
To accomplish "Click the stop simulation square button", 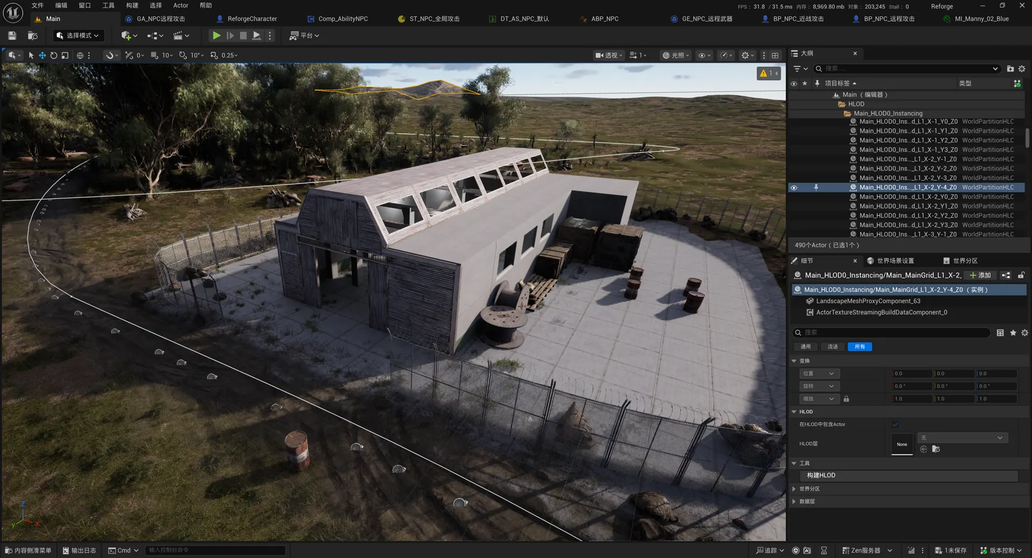I will 243,35.
